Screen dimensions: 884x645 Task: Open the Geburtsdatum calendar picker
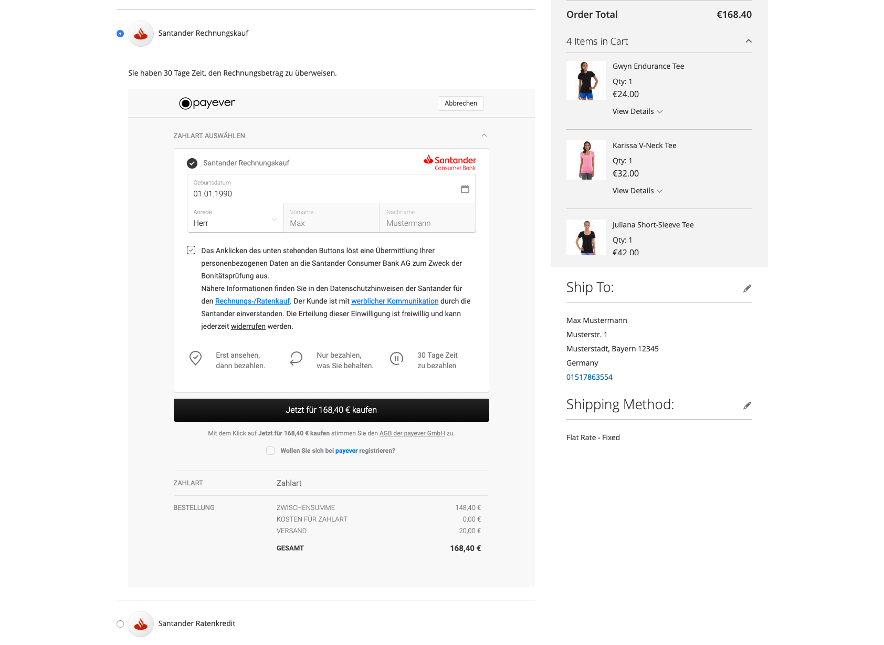(465, 189)
